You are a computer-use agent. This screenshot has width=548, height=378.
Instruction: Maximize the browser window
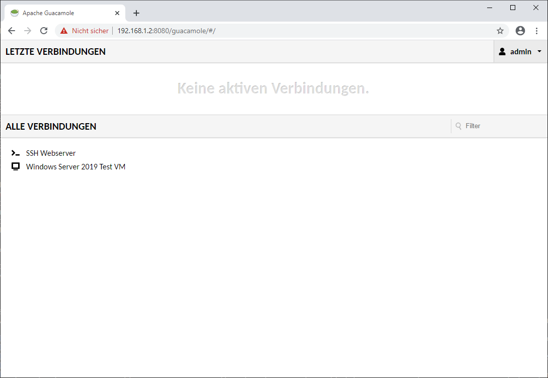click(513, 8)
